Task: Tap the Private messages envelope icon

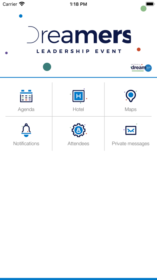Action: pos(131,130)
